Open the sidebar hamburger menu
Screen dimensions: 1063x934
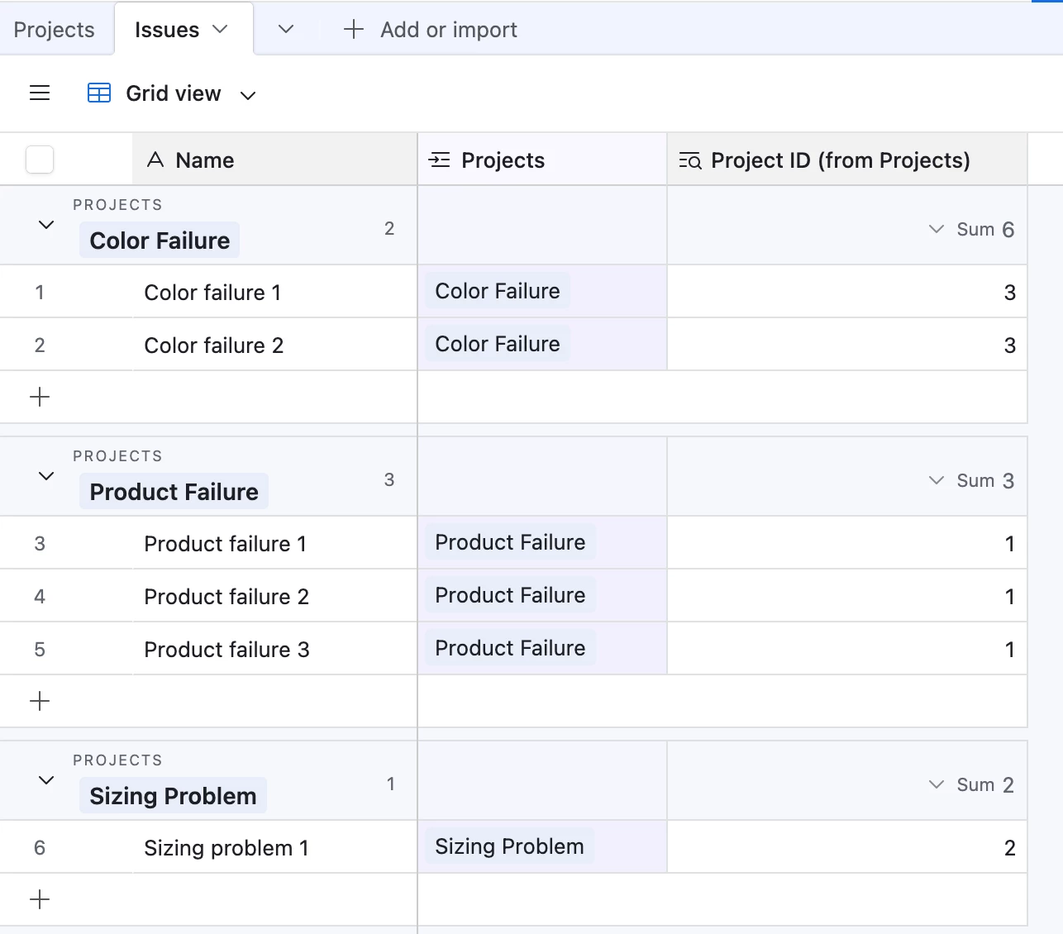click(x=40, y=93)
